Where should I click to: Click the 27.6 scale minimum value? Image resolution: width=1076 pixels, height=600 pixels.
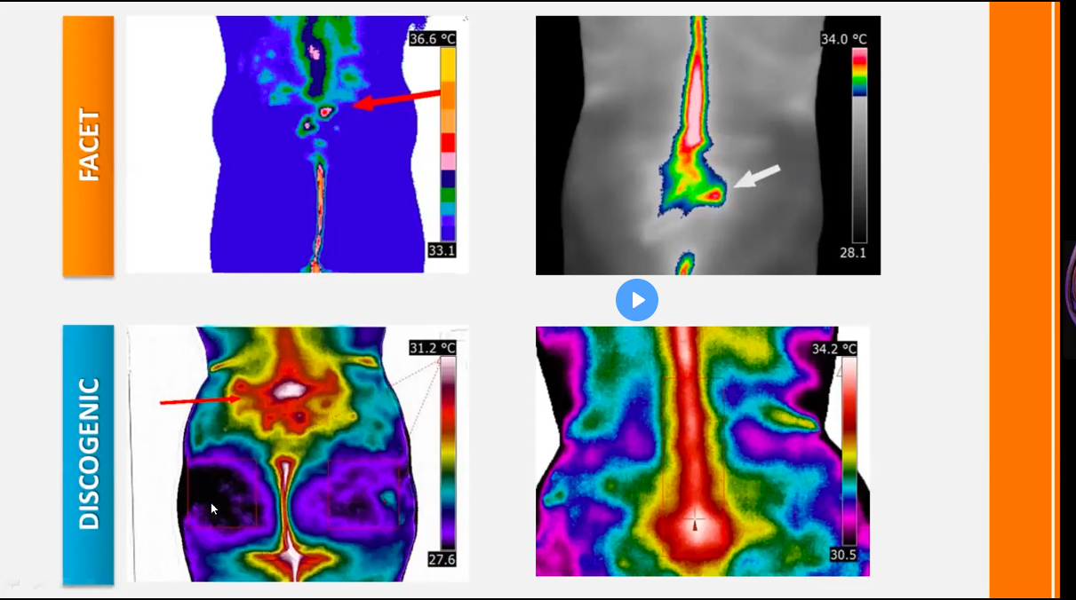point(442,559)
